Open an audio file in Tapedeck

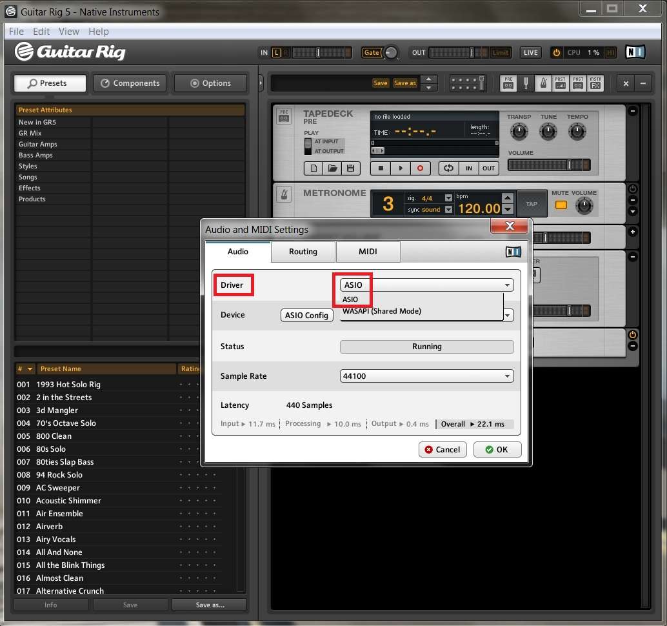[x=333, y=168]
